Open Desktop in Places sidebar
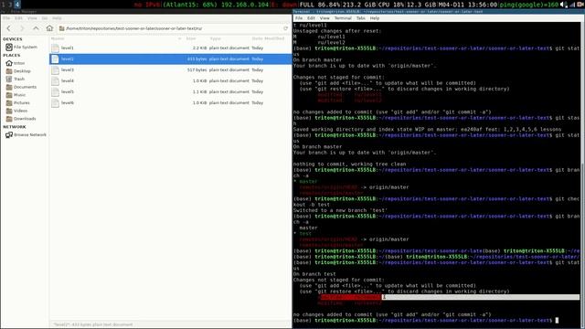Screen dimensions: 585x329 (x=18, y=71)
